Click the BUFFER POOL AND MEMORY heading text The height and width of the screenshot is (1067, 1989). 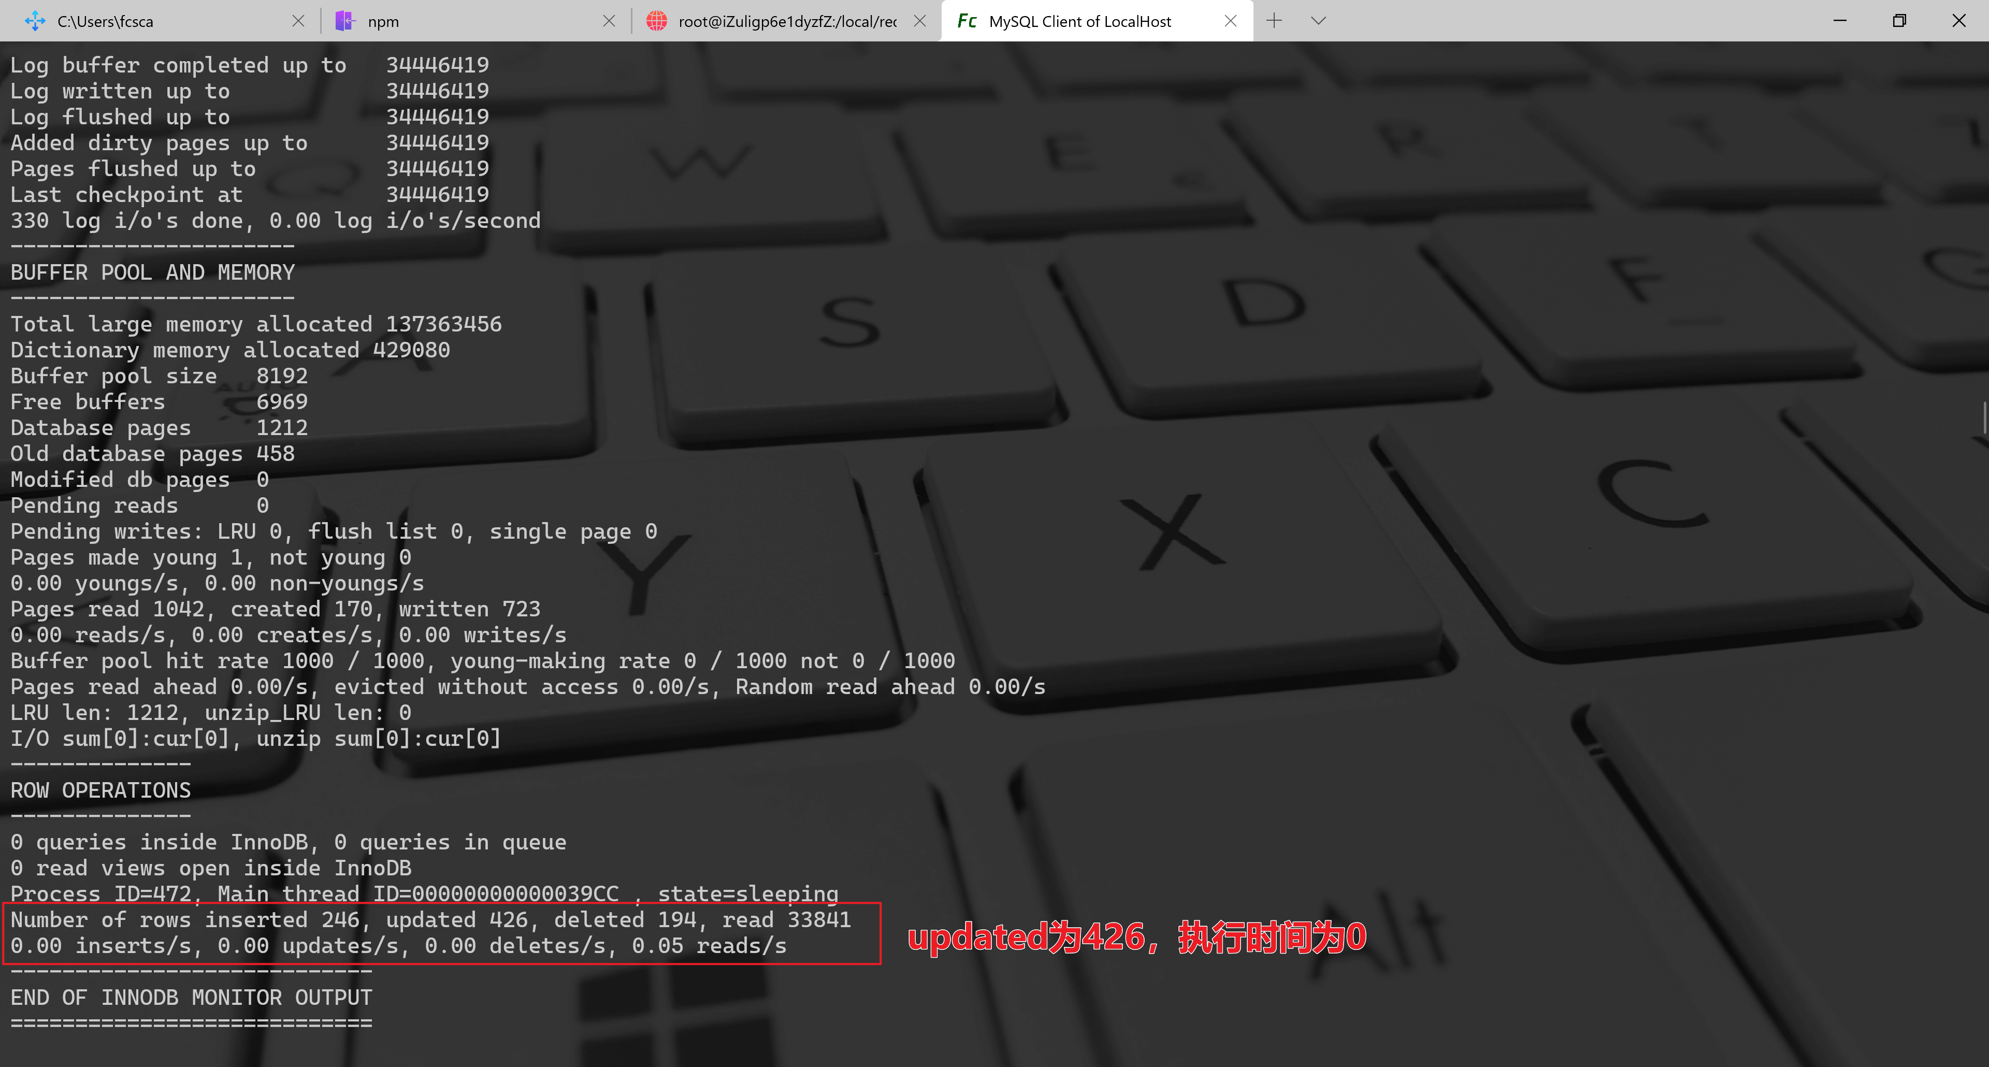coord(153,272)
